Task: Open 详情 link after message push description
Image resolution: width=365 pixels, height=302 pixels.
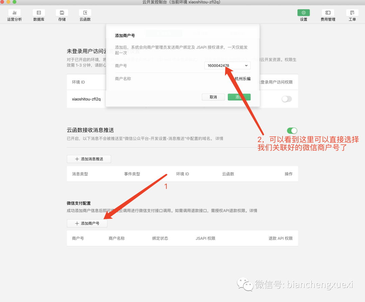Action: click(x=219, y=139)
